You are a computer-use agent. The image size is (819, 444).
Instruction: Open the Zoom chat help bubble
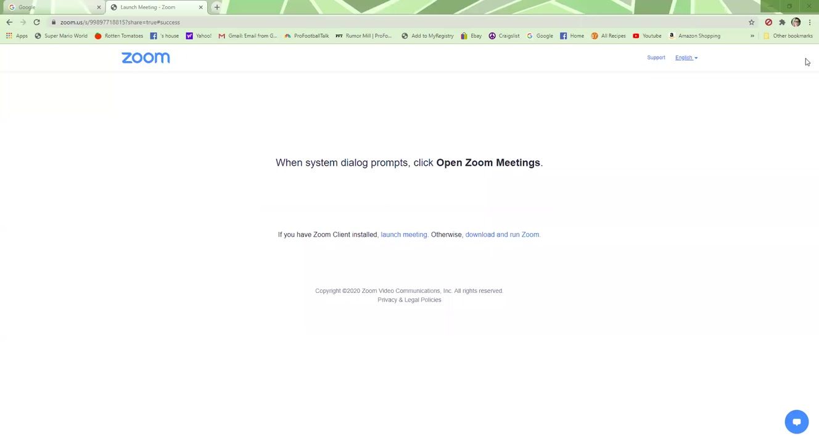tap(796, 422)
